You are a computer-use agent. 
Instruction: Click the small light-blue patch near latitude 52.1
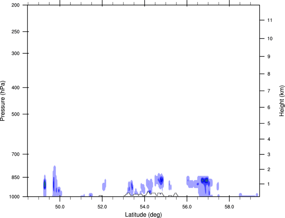[x=104, y=185]
